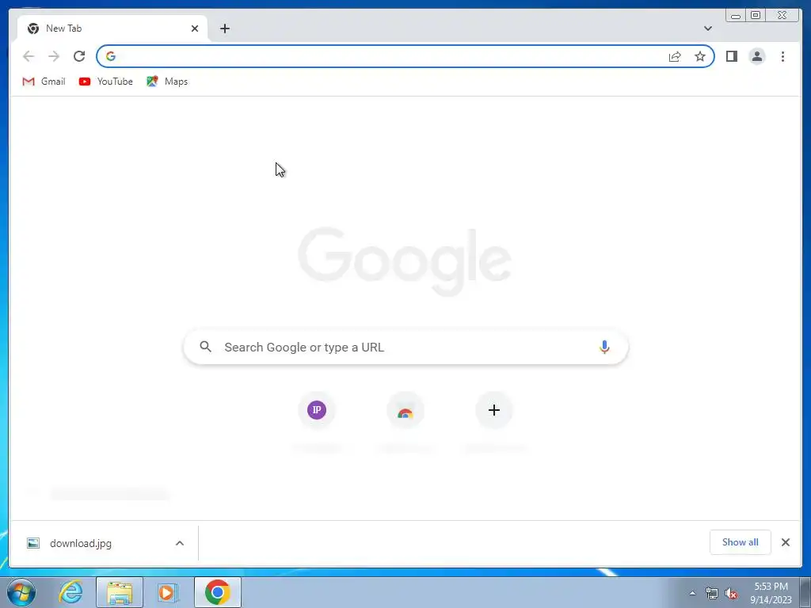The image size is (811, 608).
Task: Click the Search Google or type a URL box
Action: click(x=406, y=347)
